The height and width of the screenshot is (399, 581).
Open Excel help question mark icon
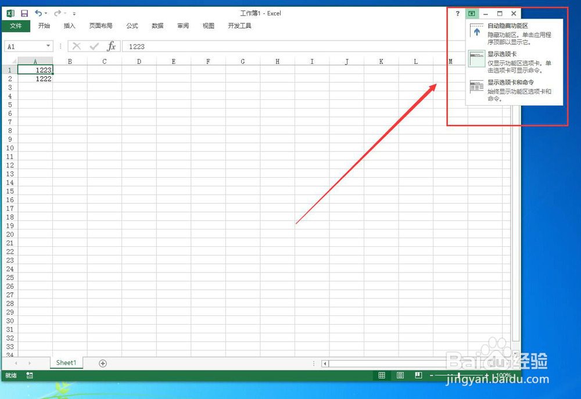click(x=458, y=13)
